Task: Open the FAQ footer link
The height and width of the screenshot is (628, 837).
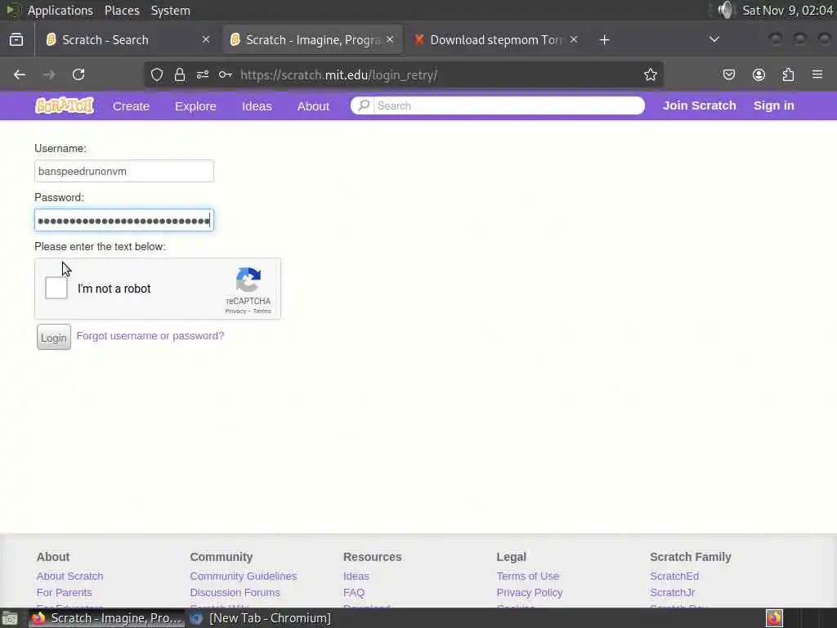Action: pos(354,593)
